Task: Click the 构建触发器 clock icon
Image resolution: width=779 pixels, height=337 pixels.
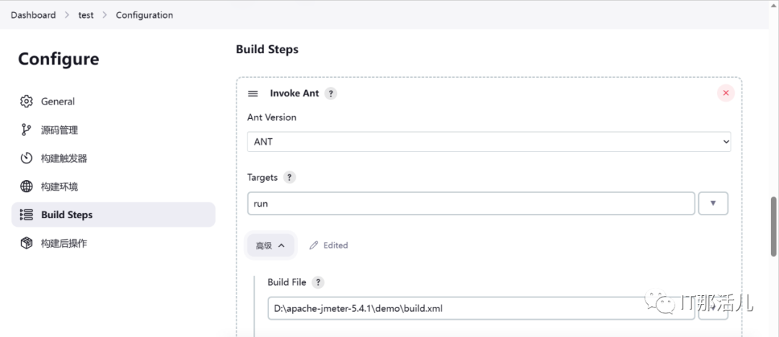Action: tap(27, 158)
